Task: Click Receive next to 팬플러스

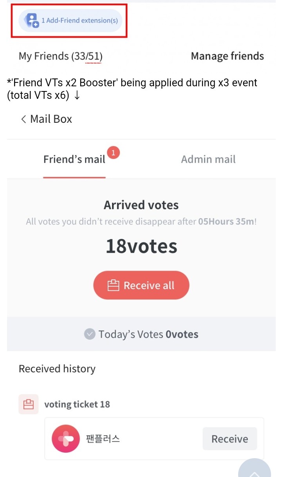Action: [230, 439]
